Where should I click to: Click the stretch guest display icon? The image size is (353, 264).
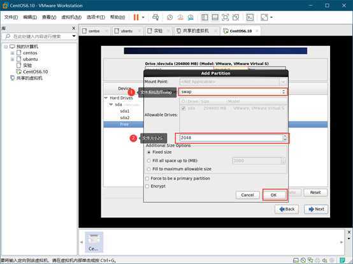click(264, 17)
